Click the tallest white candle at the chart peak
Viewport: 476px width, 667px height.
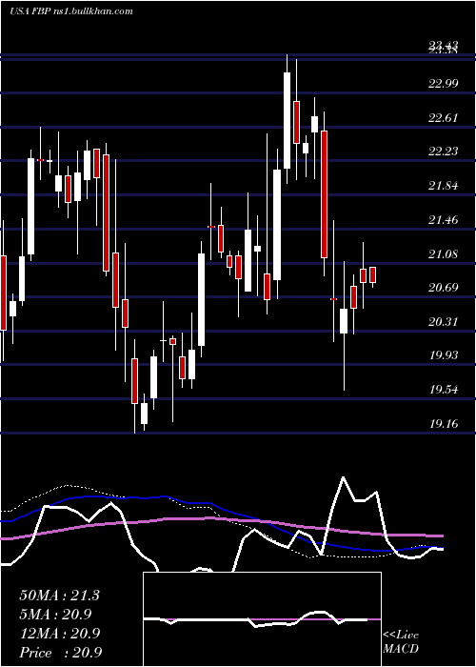coord(287,120)
